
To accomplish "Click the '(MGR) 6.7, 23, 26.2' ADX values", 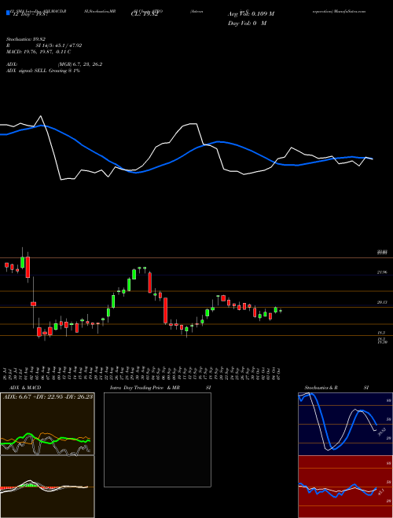I will tap(79, 64).
